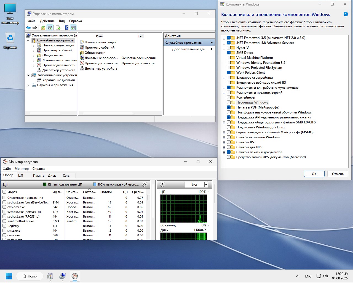Click the help icon in Windows Features dialog

tap(346, 14)
